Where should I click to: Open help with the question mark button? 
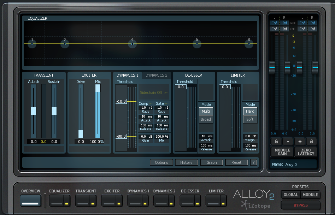(x=254, y=162)
